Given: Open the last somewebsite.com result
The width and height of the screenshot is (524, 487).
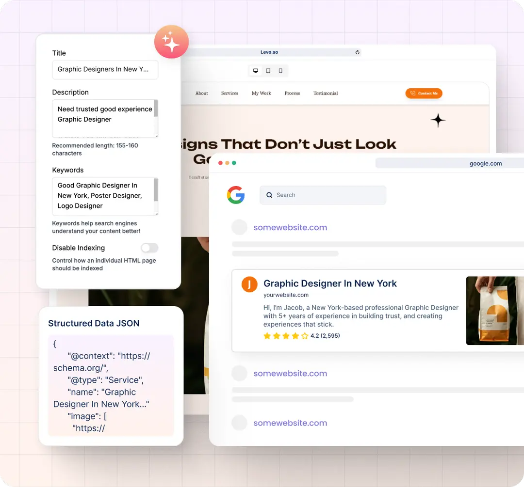Looking at the screenshot, I should (290, 423).
